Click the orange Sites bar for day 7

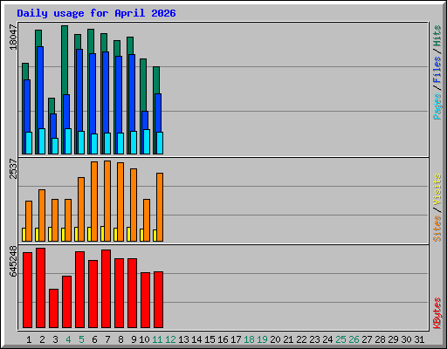[x=107, y=201]
